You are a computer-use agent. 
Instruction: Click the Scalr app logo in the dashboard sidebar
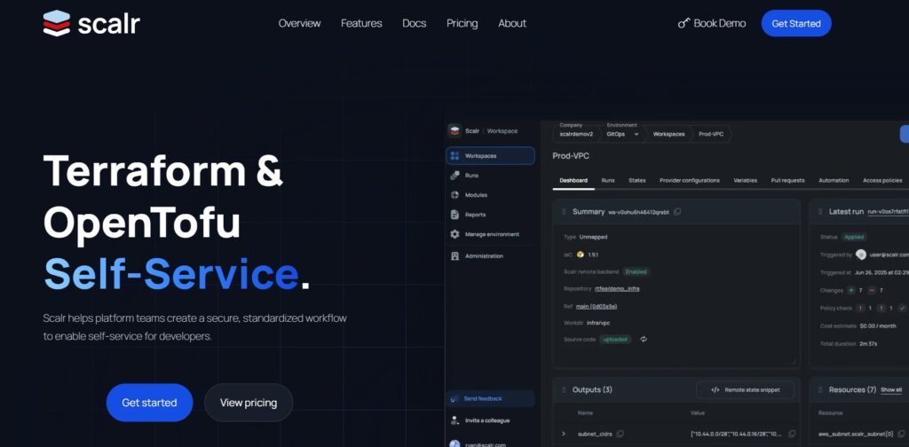(454, 131)
